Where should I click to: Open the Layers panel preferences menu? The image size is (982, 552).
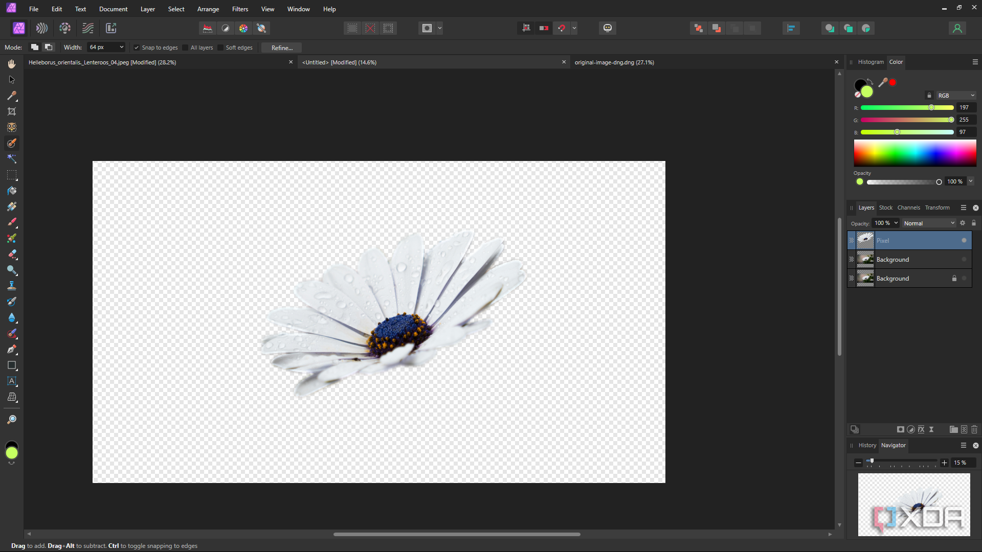(x=963, y=208)
